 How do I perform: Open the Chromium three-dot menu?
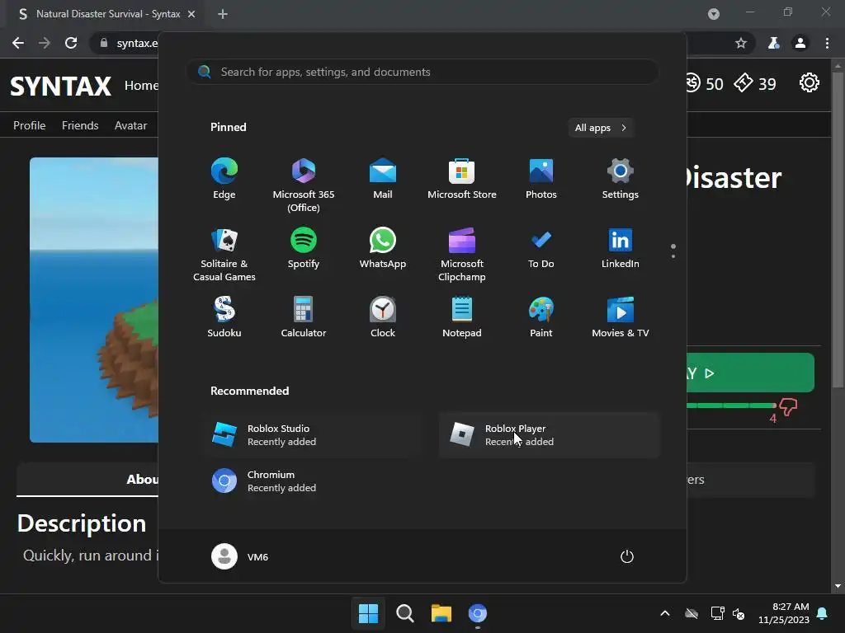coord(827,43)
